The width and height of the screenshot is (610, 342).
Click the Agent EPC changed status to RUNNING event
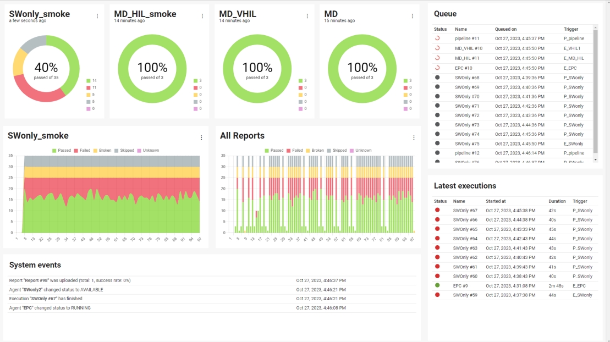[50, 308]
